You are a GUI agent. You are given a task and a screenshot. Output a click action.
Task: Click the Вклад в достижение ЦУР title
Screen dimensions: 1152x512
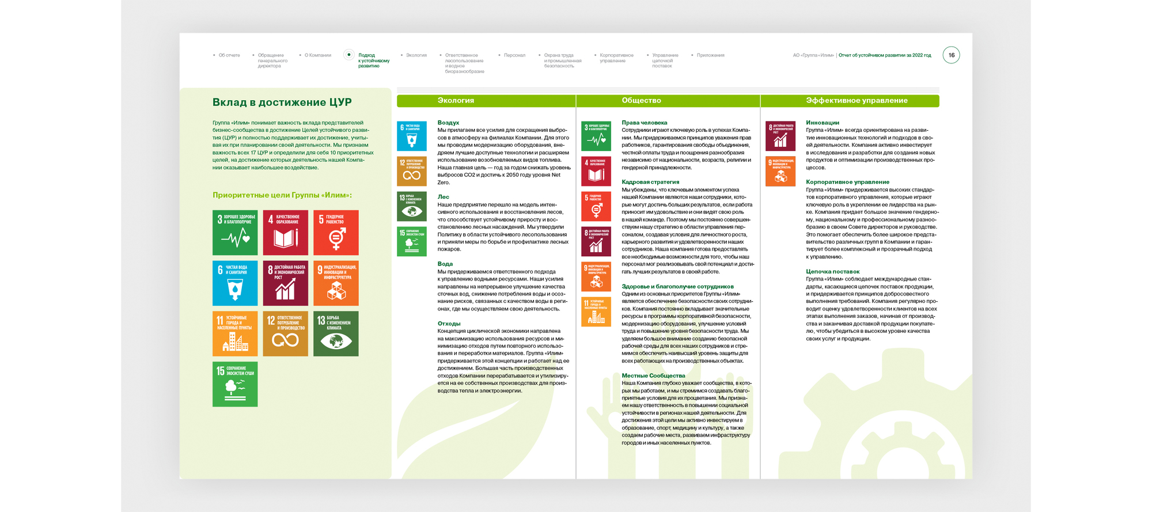282,103
